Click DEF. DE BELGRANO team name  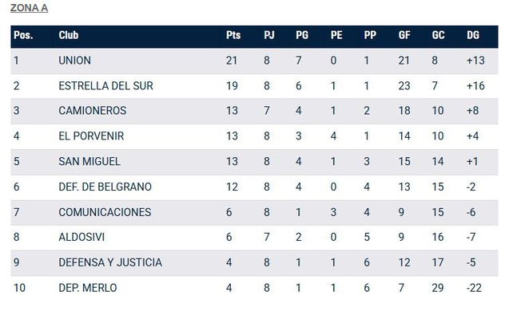[x=105, y=187]
